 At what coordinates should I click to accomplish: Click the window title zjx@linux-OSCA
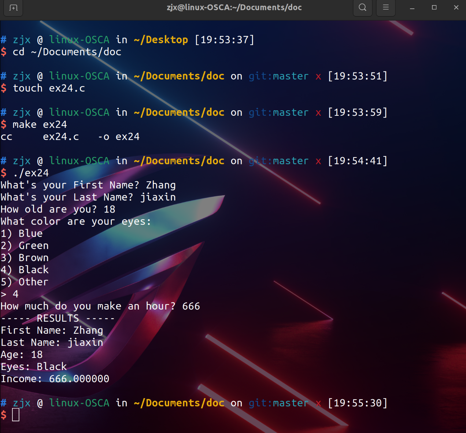click(234, 8)
